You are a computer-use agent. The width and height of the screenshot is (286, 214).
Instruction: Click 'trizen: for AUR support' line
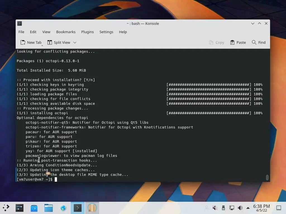pyautogui.click(x=51, y=146)
